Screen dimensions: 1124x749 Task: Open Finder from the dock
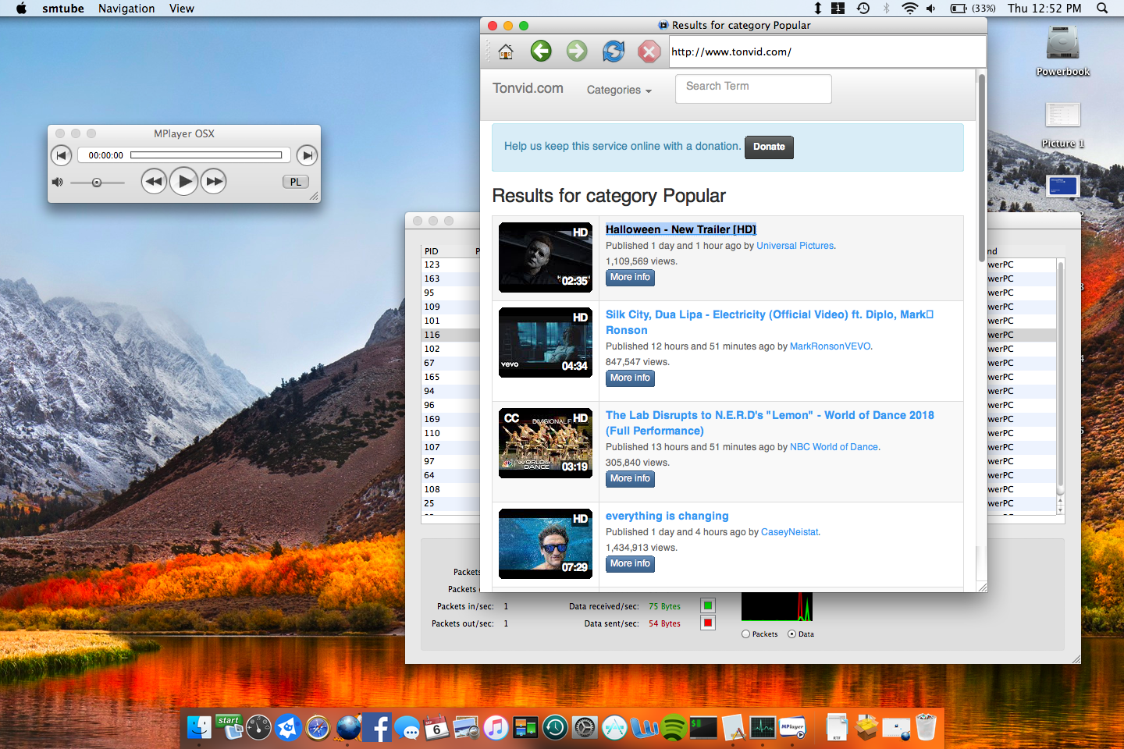point(200,727)
